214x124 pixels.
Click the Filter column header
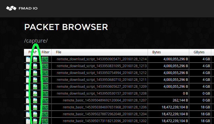pyautogui.click(x=45, y=52)
